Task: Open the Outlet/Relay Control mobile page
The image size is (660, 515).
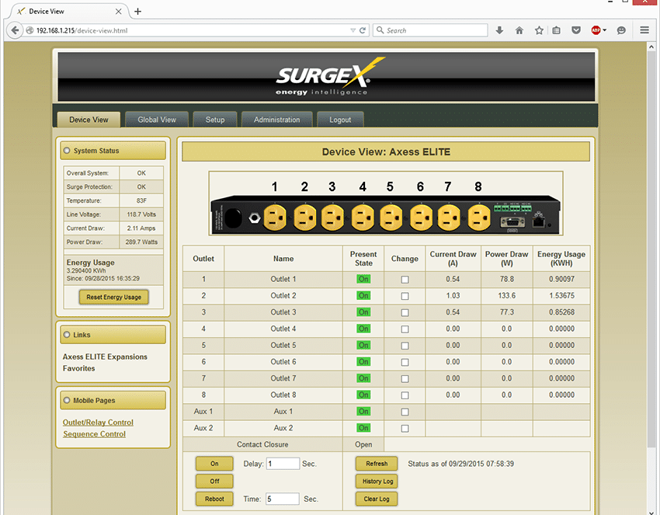Action: click(98, 423)
